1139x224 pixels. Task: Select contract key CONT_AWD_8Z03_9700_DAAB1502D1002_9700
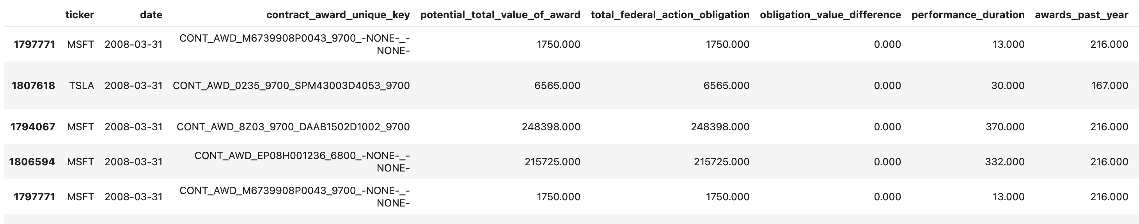293,127
